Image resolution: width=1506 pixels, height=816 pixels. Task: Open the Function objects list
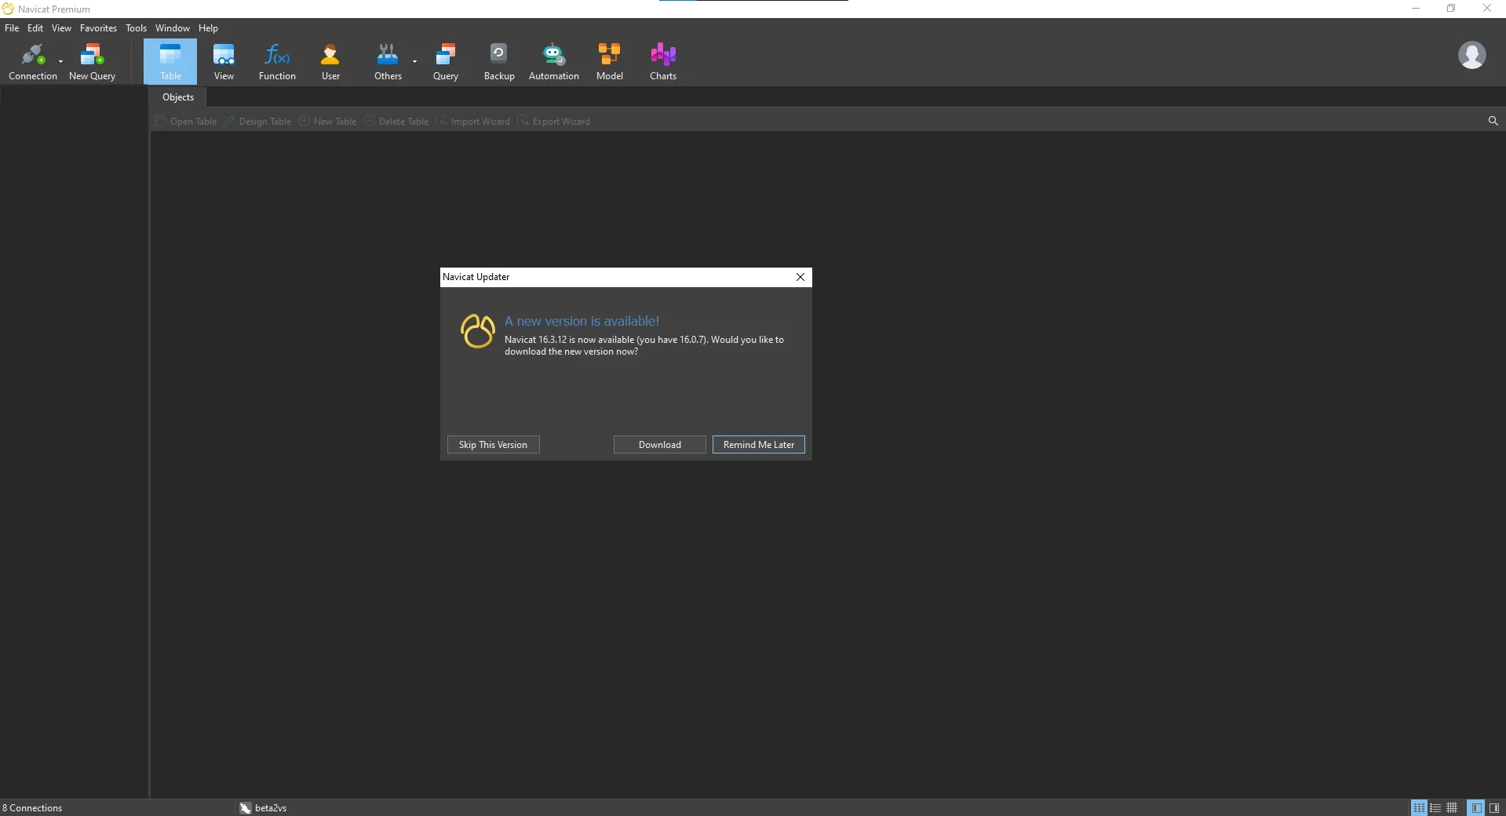[277, 62]
